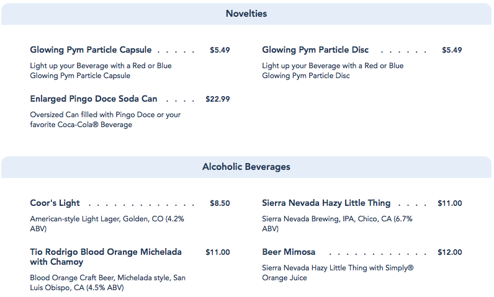
Task: Click the Blood Orange Craft Beer description
Action: 107,282
